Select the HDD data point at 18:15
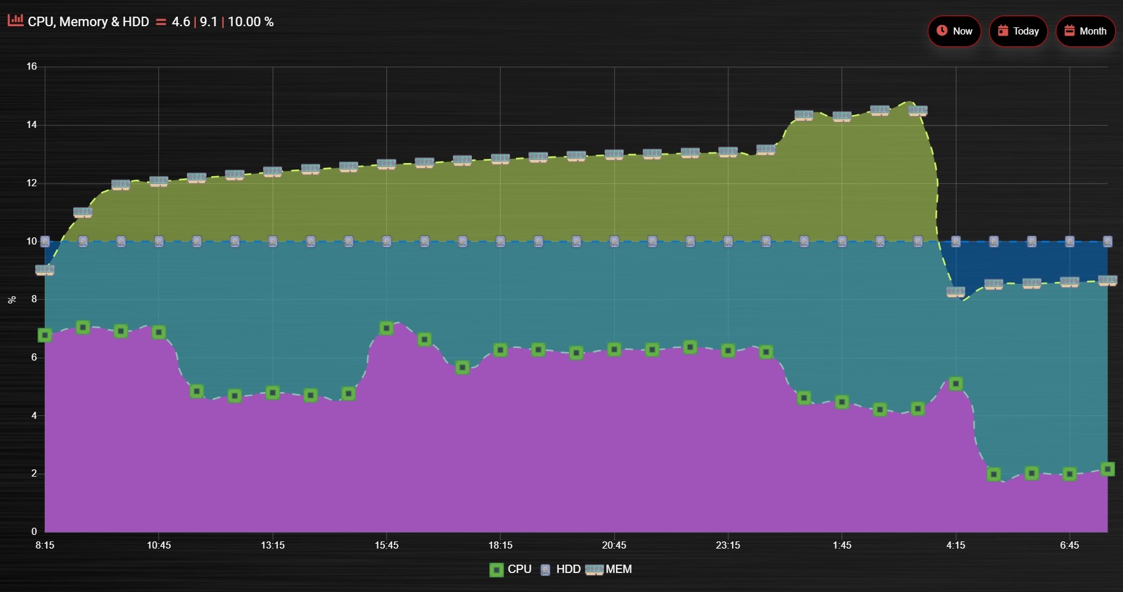The width and height of the screenshot is (1123, 592). [500, 242]
